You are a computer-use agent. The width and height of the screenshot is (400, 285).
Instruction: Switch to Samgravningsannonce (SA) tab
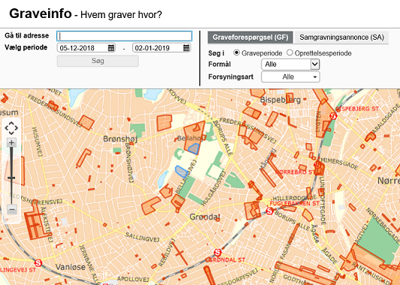(x=341, y=37)
